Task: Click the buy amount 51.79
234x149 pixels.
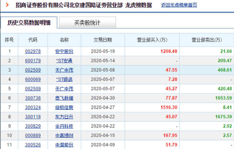Action: 171,145
